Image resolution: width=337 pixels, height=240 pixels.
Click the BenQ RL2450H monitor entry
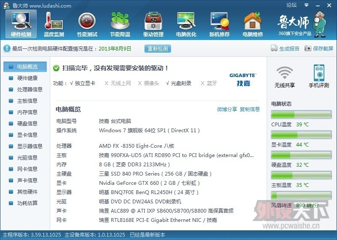[x=149, y=192]
